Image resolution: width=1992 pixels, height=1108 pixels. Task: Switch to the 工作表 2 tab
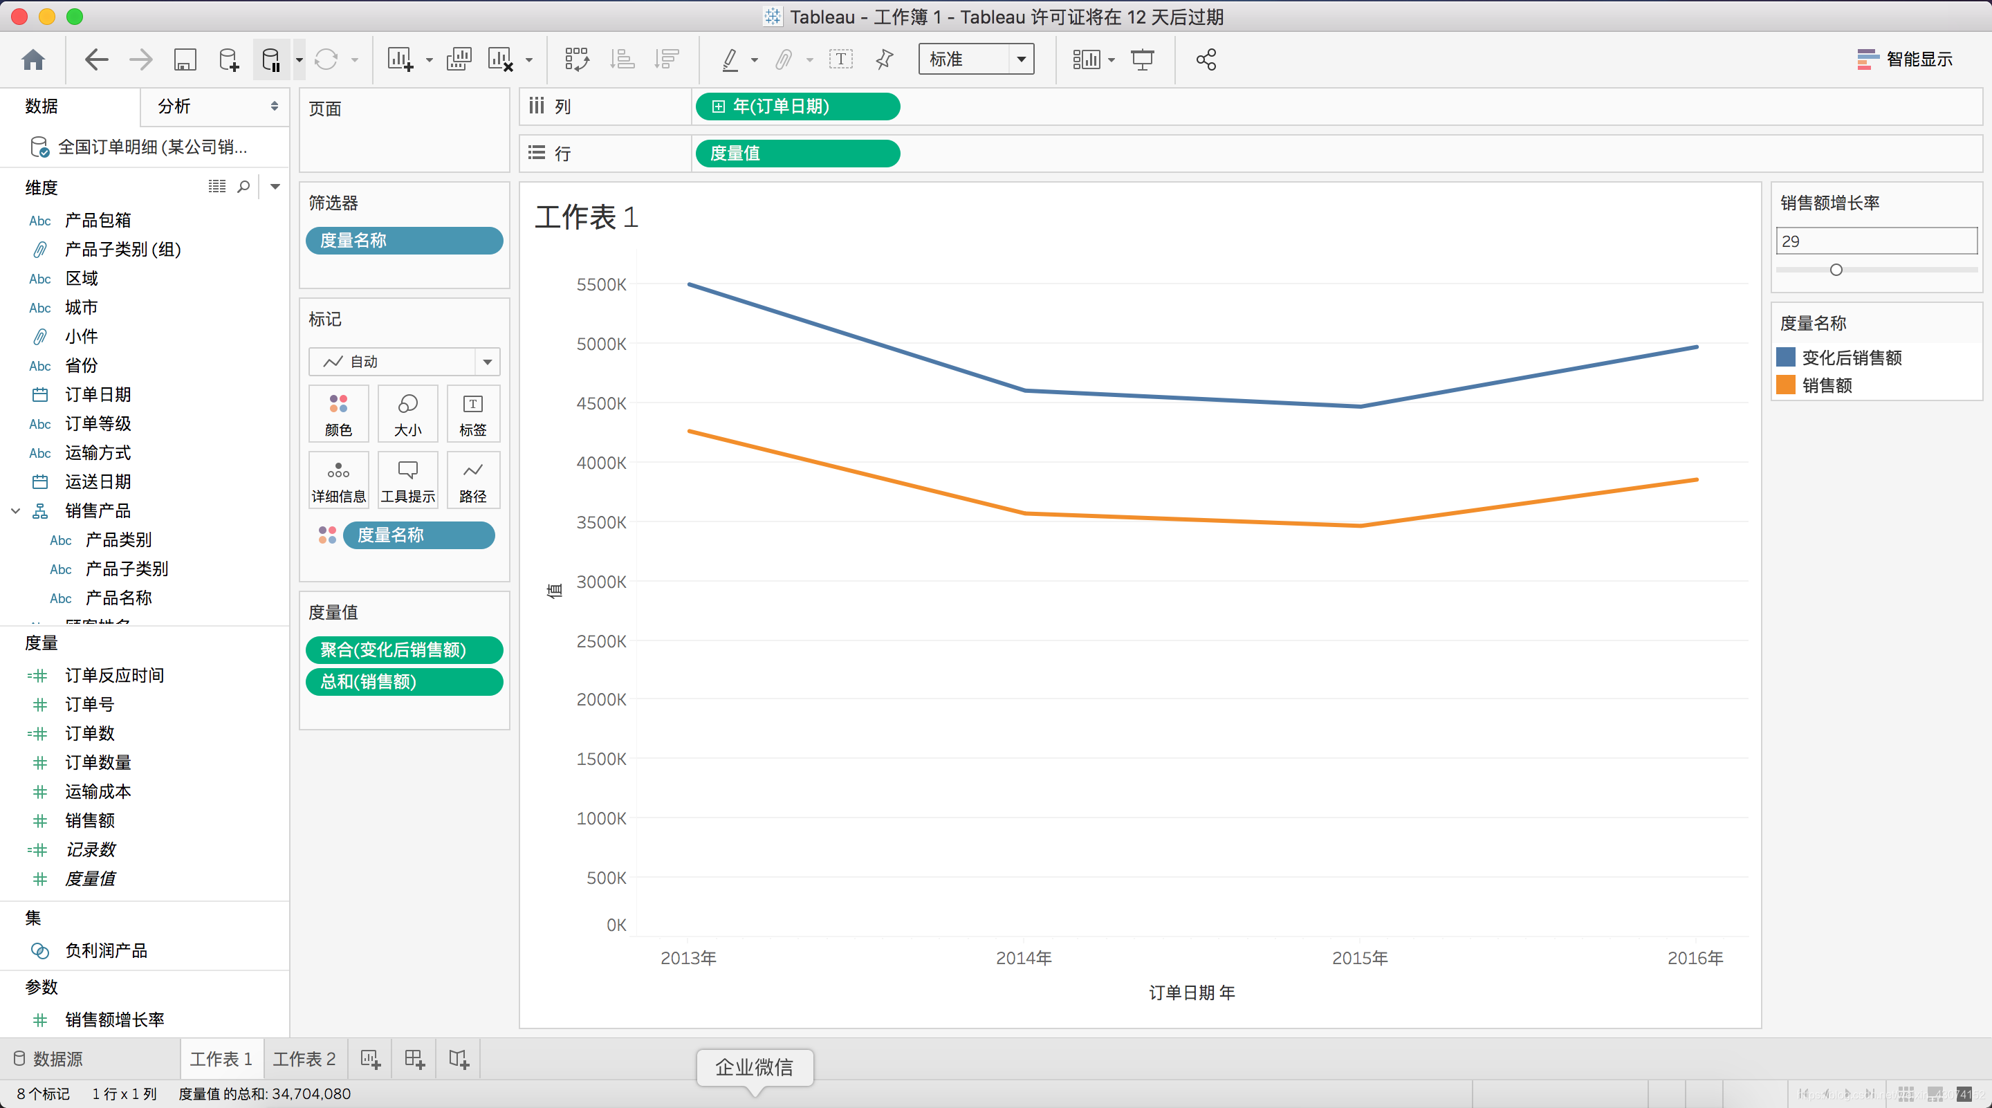304,1058
